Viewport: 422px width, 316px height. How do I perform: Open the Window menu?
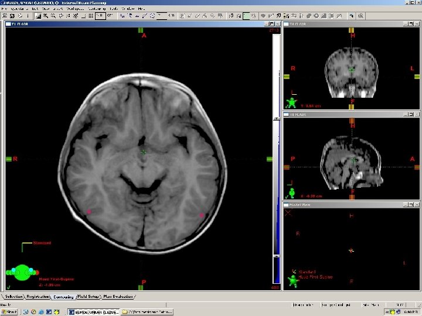(x=128, y=9)
